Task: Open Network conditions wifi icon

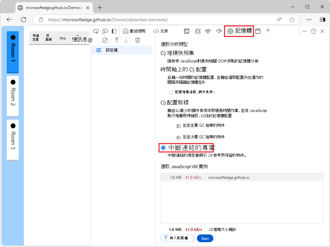Action: tap(208, 31)
